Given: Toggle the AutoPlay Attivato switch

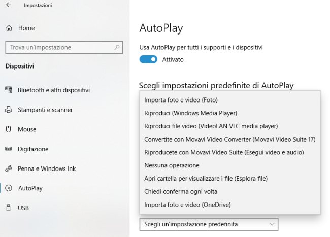Looking at the screenshot, I should pos(148,59).
